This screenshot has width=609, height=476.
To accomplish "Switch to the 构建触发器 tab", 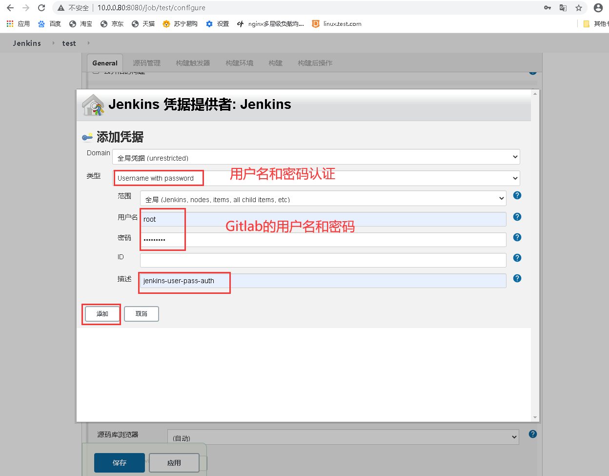I will tap(193, 63).
